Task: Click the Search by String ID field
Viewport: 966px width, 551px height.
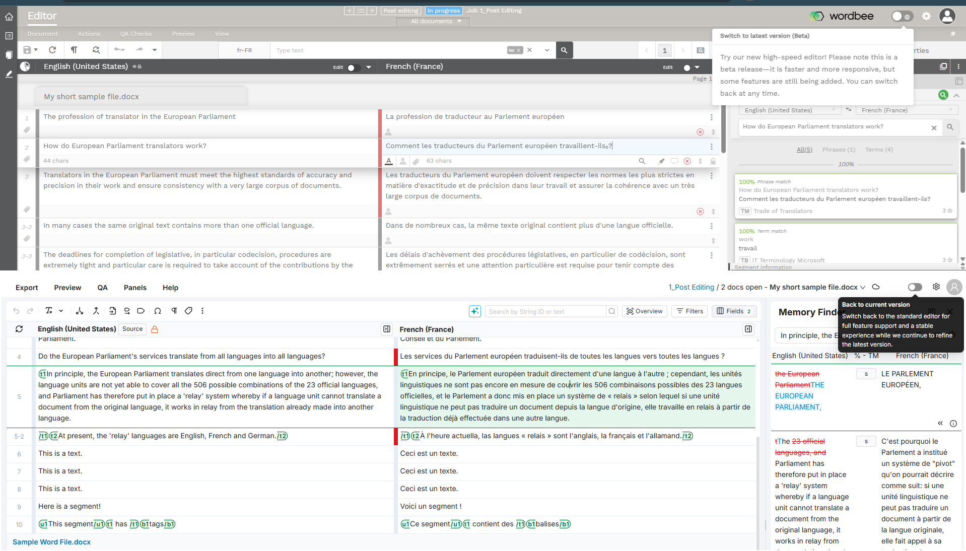Action: pos(545,311)
